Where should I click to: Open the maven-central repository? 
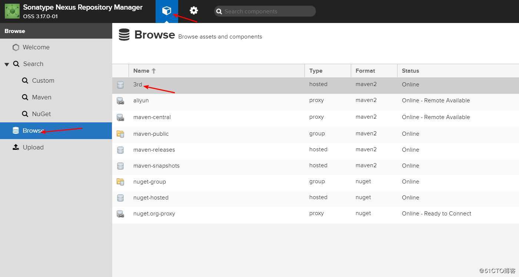(152, 117)
